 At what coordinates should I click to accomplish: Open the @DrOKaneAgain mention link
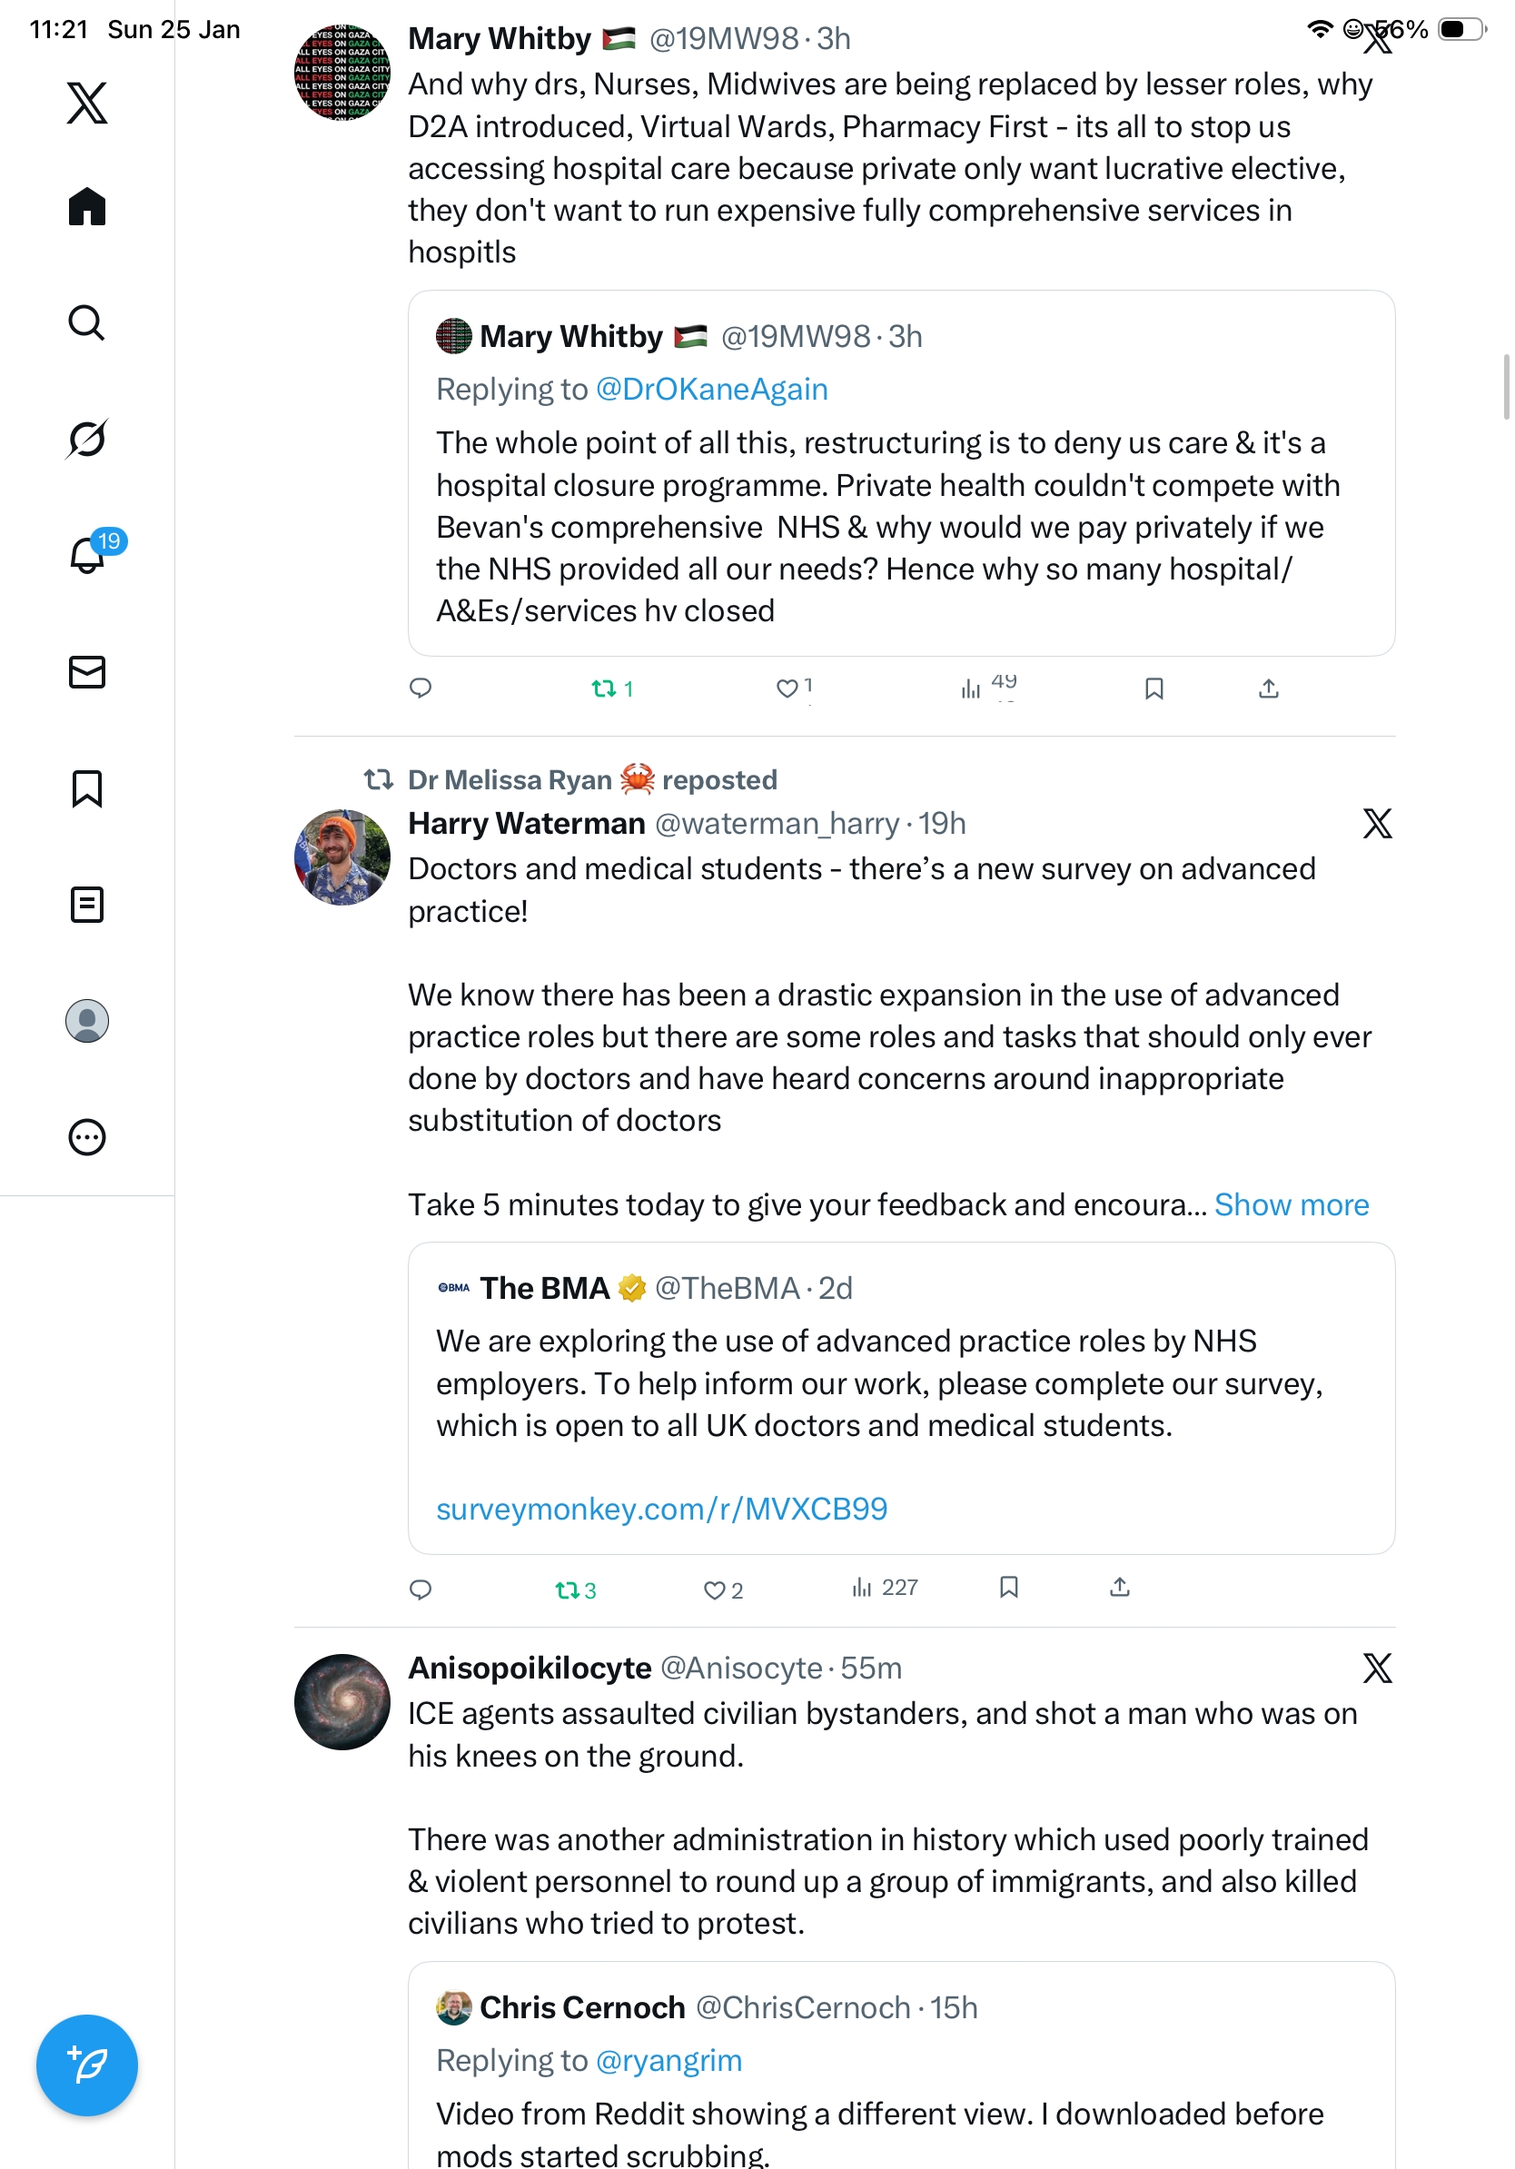pos(711,390)
